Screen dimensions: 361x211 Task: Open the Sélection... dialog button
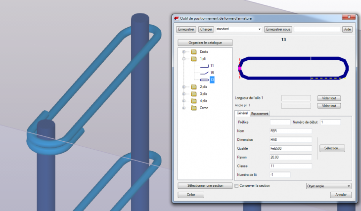(x=332, y=148)
